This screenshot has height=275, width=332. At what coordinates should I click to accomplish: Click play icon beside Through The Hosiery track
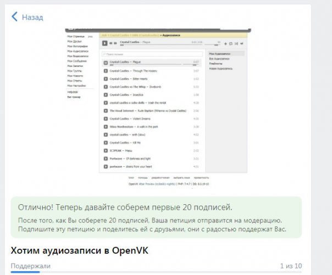pos(106,71)
